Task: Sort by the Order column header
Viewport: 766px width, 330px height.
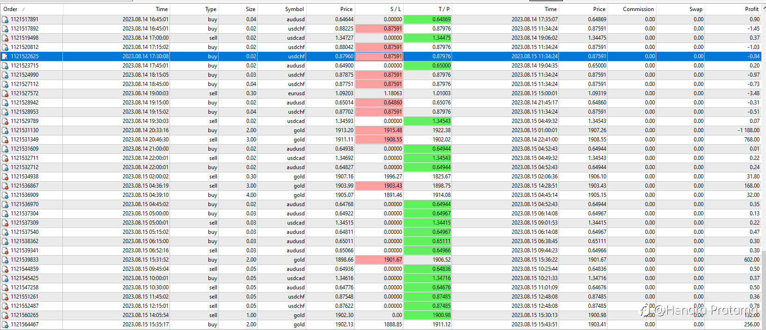Action: tap(31, 9)
